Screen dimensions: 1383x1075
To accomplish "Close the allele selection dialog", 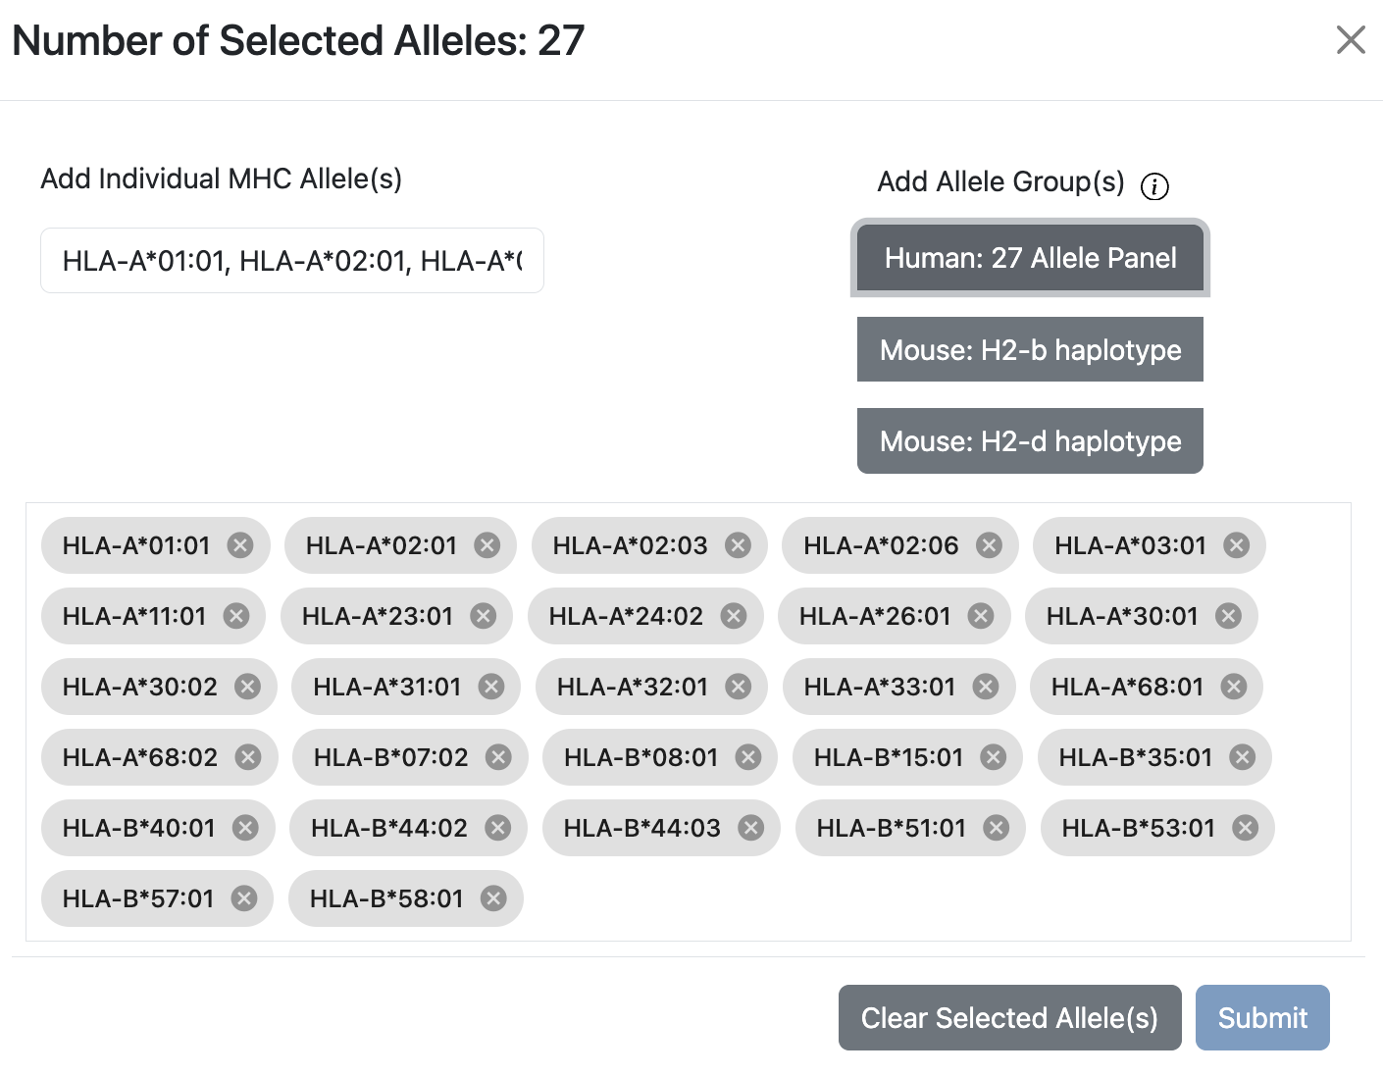I will click(1351, 40).
